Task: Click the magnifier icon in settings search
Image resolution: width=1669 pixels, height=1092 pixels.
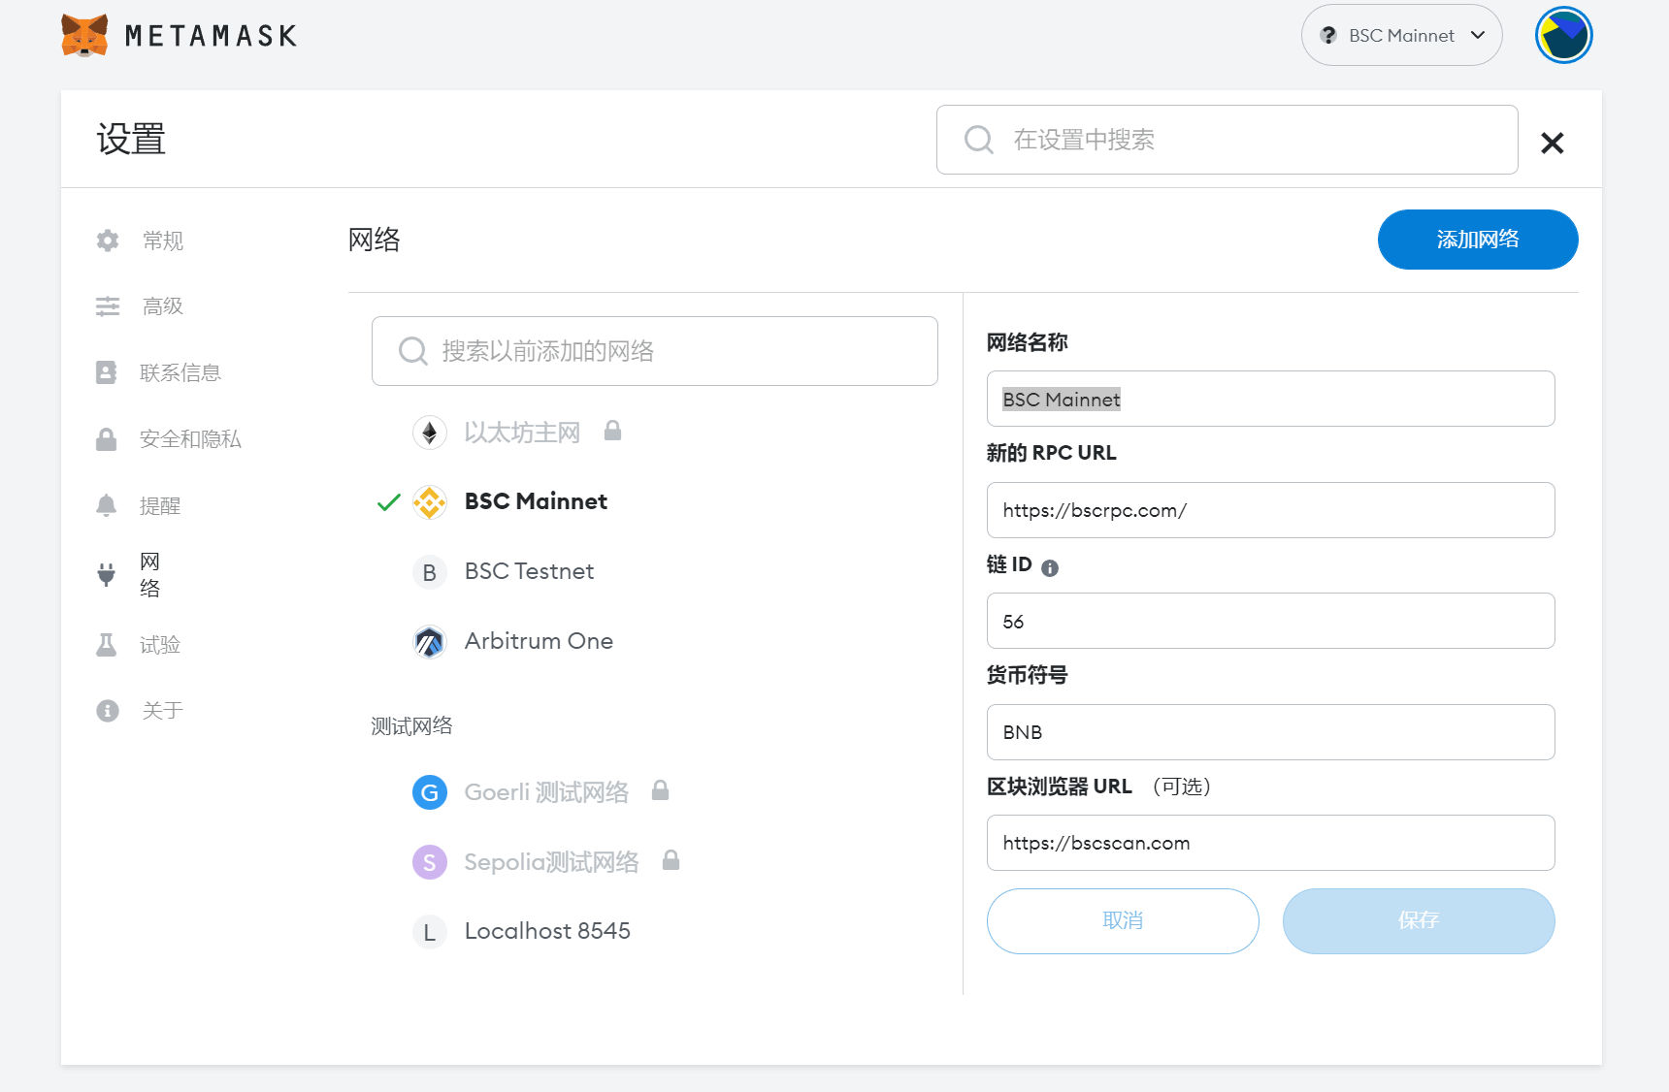Action: click(978, 140)
